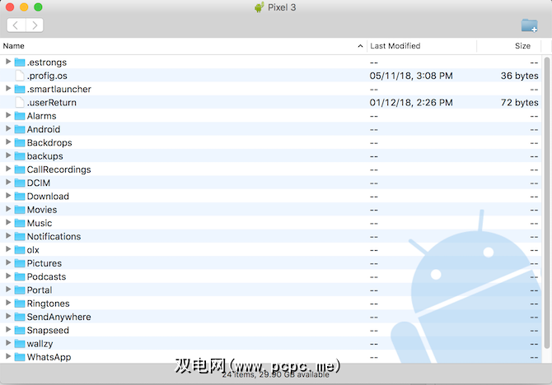This screenshot has width=552, height=385.
Task: Sort by the Last Modified column header
Action: (x=421, y=46)
